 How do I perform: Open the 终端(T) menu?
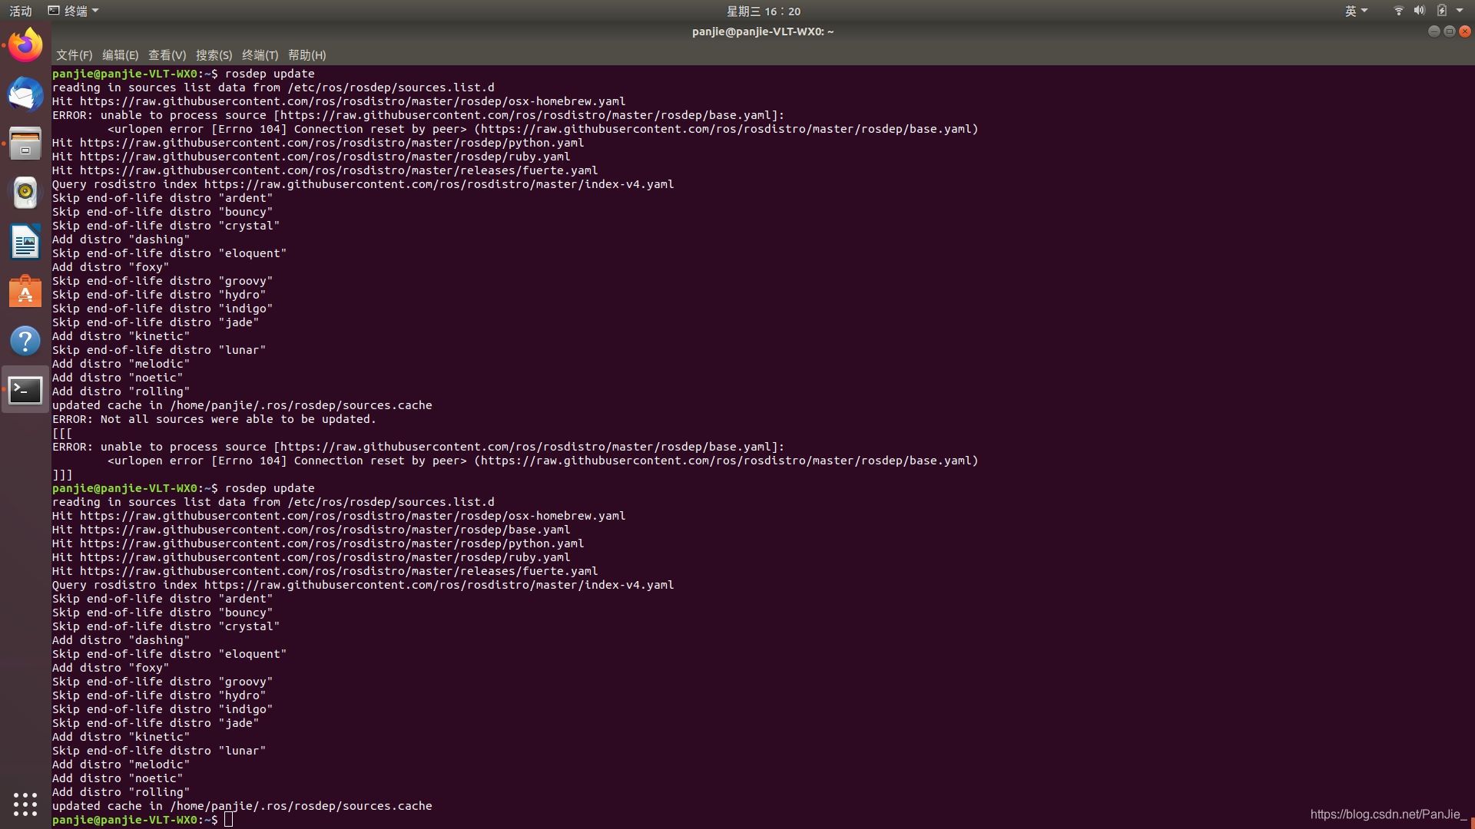point(260,55)
